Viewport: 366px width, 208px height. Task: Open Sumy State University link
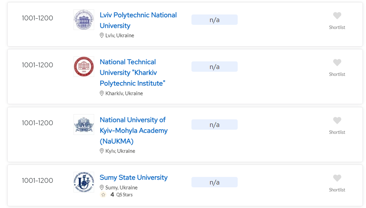(133, 178)
